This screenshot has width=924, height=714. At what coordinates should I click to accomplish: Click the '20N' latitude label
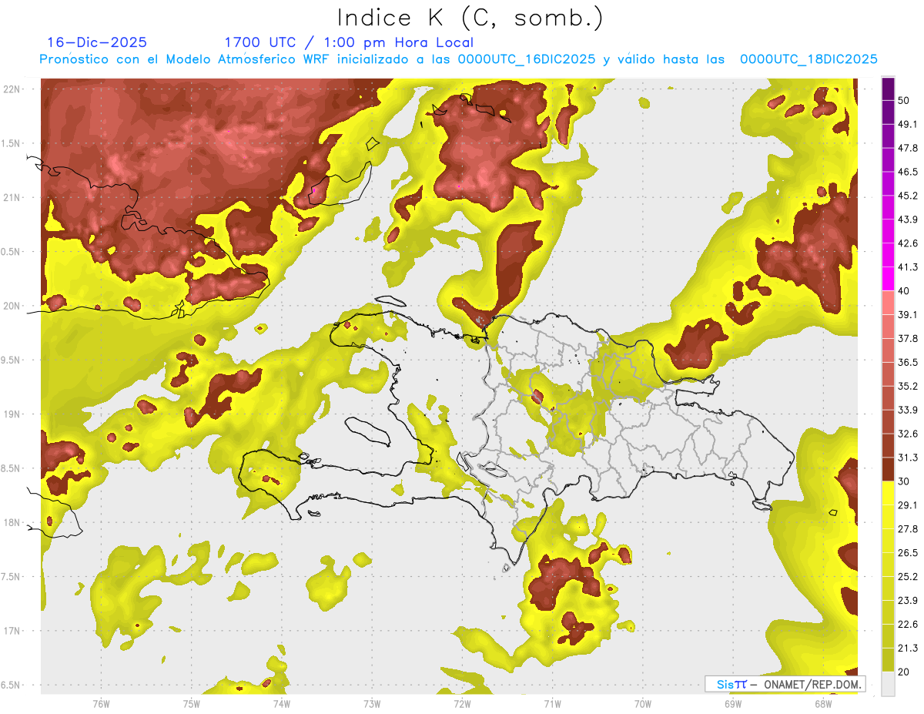pyautogui.click(x=12, y=306)
